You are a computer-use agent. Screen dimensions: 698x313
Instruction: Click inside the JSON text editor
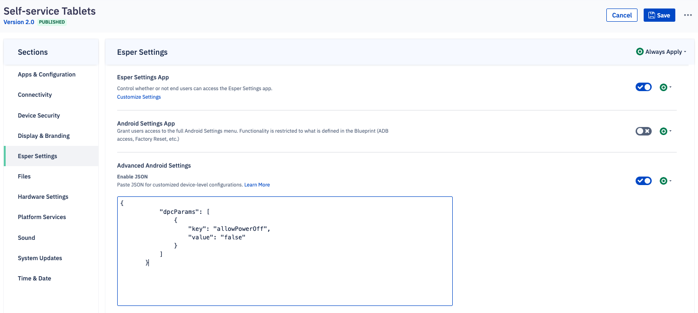click(285, 251)
